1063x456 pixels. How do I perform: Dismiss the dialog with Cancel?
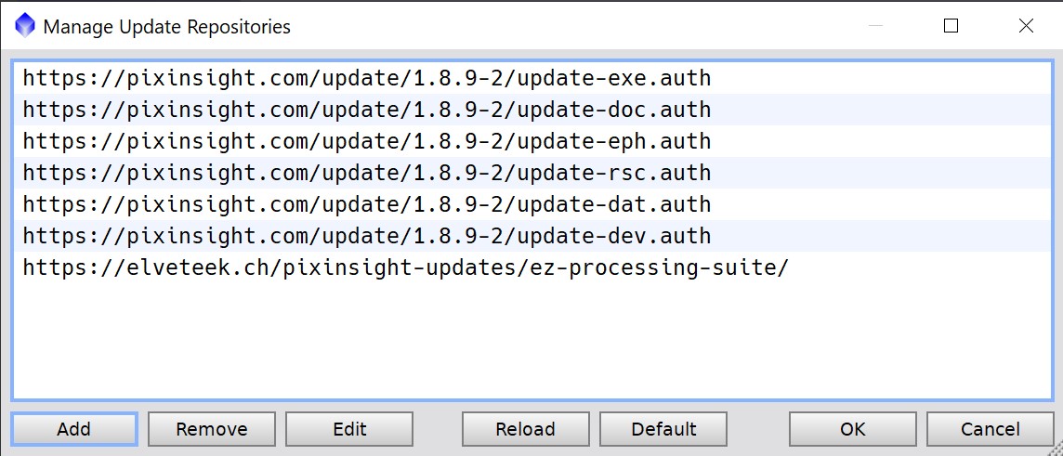(x=990, y=429)
